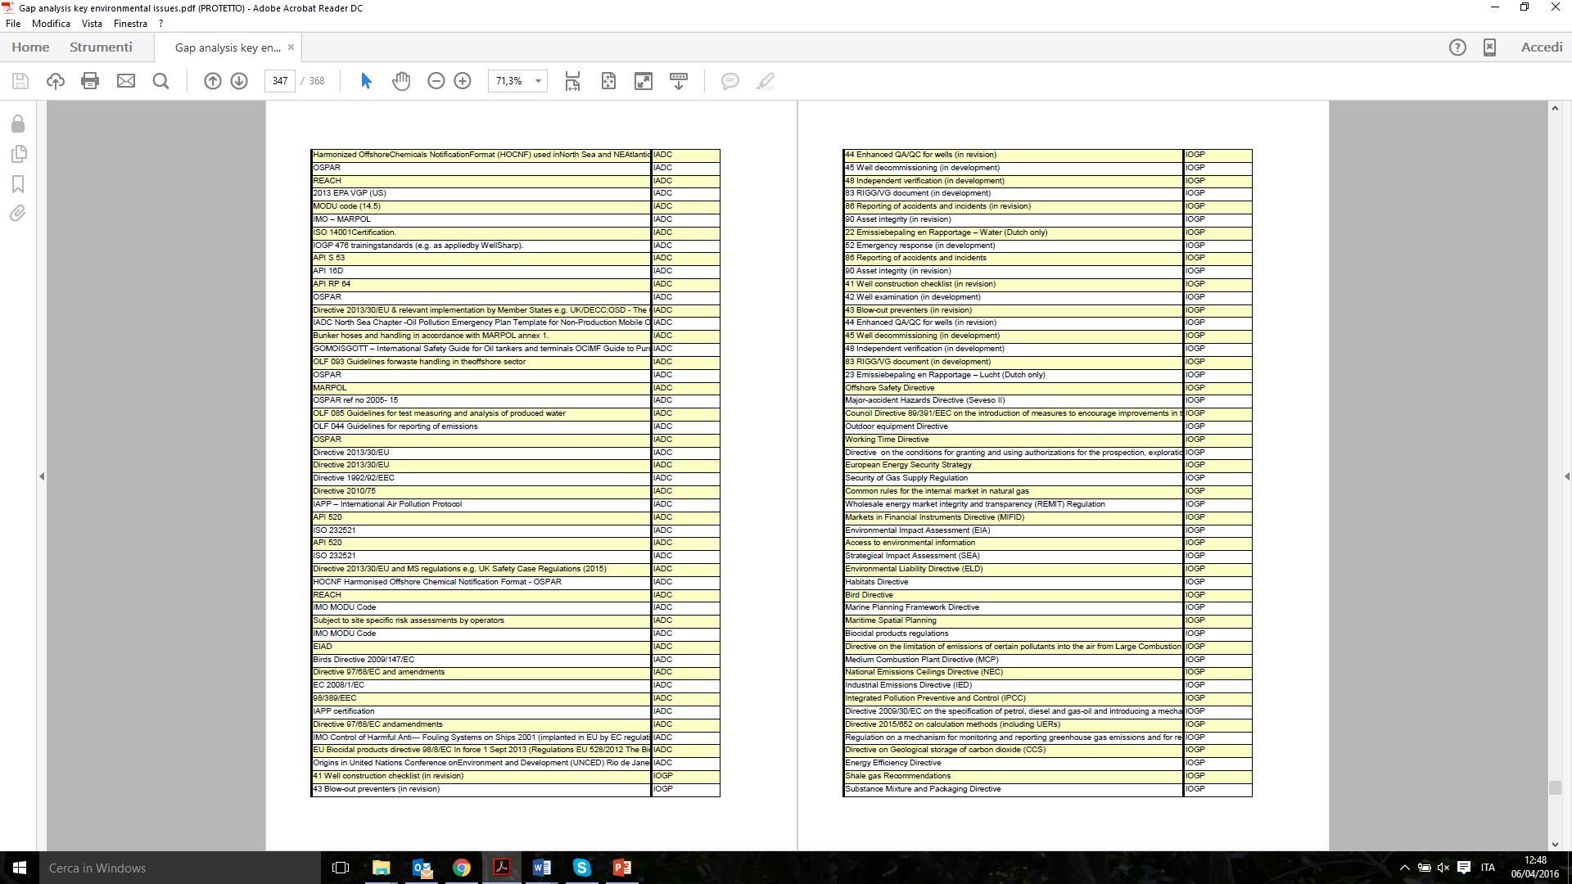Click the Accedi sign-in button

coord(1542,47)
